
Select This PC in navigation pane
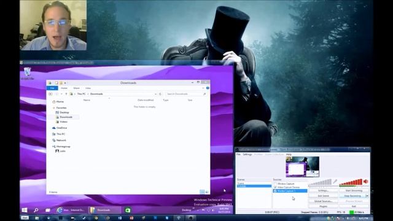pos(59,134)
